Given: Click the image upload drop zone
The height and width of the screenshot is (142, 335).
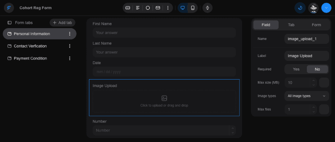Looking at the screenshot, I should [164, 101].
